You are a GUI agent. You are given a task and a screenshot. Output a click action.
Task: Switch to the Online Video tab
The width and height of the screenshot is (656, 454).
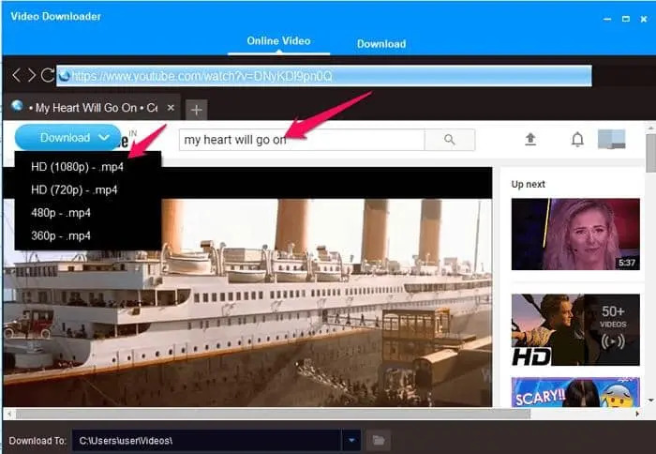[x=278, y=41]
